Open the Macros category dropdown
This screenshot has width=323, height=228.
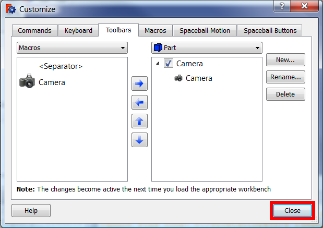(72, 48)
